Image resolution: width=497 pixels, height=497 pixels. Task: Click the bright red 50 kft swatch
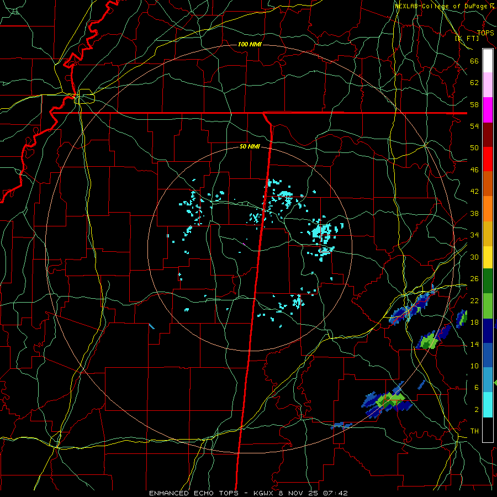488,159
